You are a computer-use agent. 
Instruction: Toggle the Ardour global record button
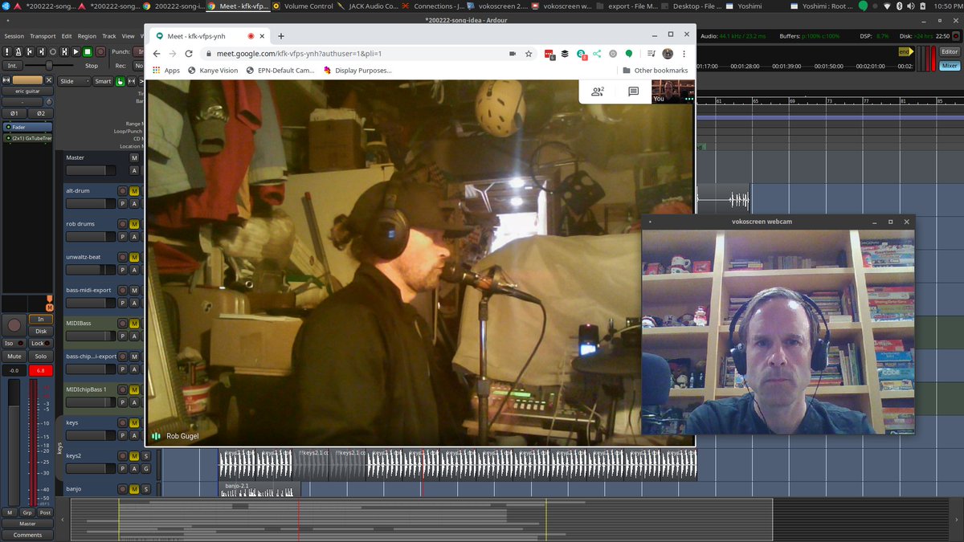coord(100,51)
